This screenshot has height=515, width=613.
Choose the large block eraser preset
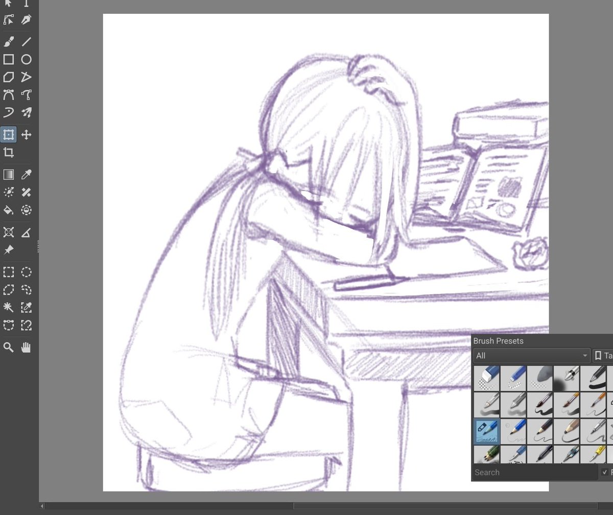[x=487, y=378]
